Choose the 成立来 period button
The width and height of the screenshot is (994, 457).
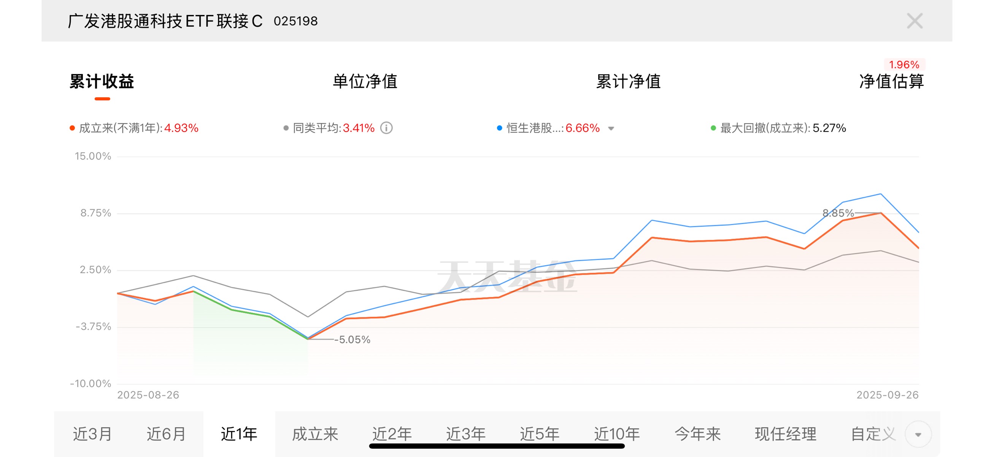click(x=315, y=434)
